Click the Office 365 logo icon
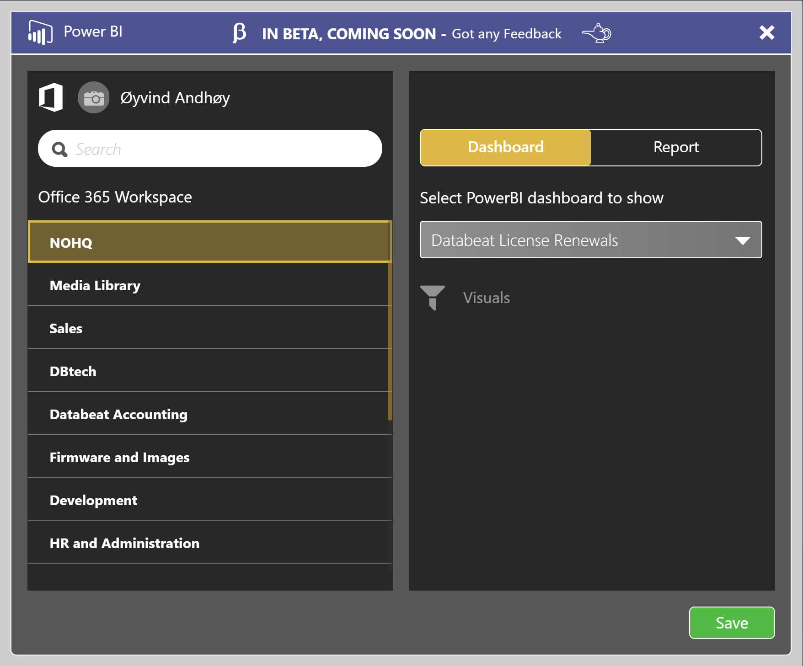This screenshot has width=803, height=666. [51, 97]
